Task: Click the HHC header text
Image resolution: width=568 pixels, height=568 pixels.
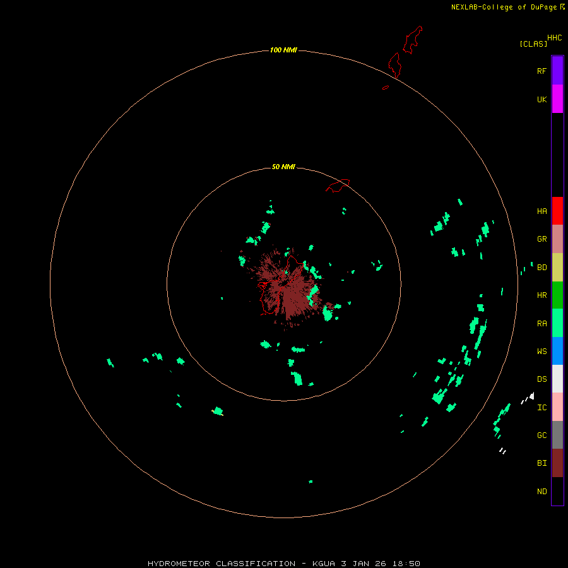Action: pyautogui.click(x=554, y=38)
